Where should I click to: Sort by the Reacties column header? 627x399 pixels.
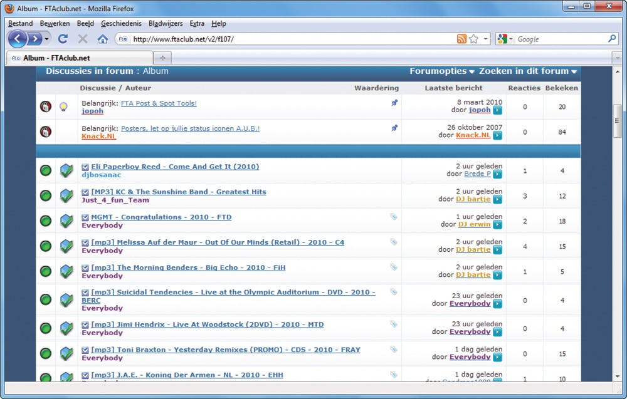pyautogui.click(x=524, y=88)
